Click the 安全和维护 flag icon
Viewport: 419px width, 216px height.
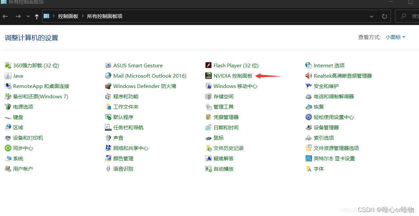[x=309, y=86]
